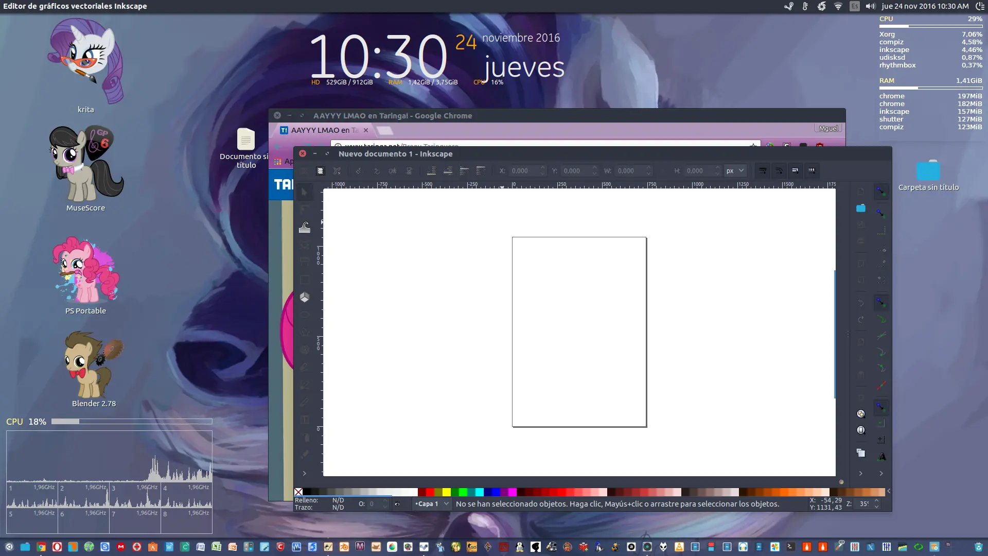Screen dimensions: 988x556
Task: Open the px units dropdown
Action: pyautogui.click(x=735, y=170)
